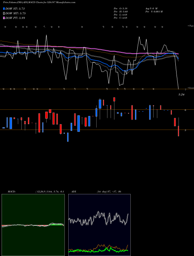Open the dark blue ADX indicator chart
The width and height of the screenshot is (194, 256).
pos(99,225)
